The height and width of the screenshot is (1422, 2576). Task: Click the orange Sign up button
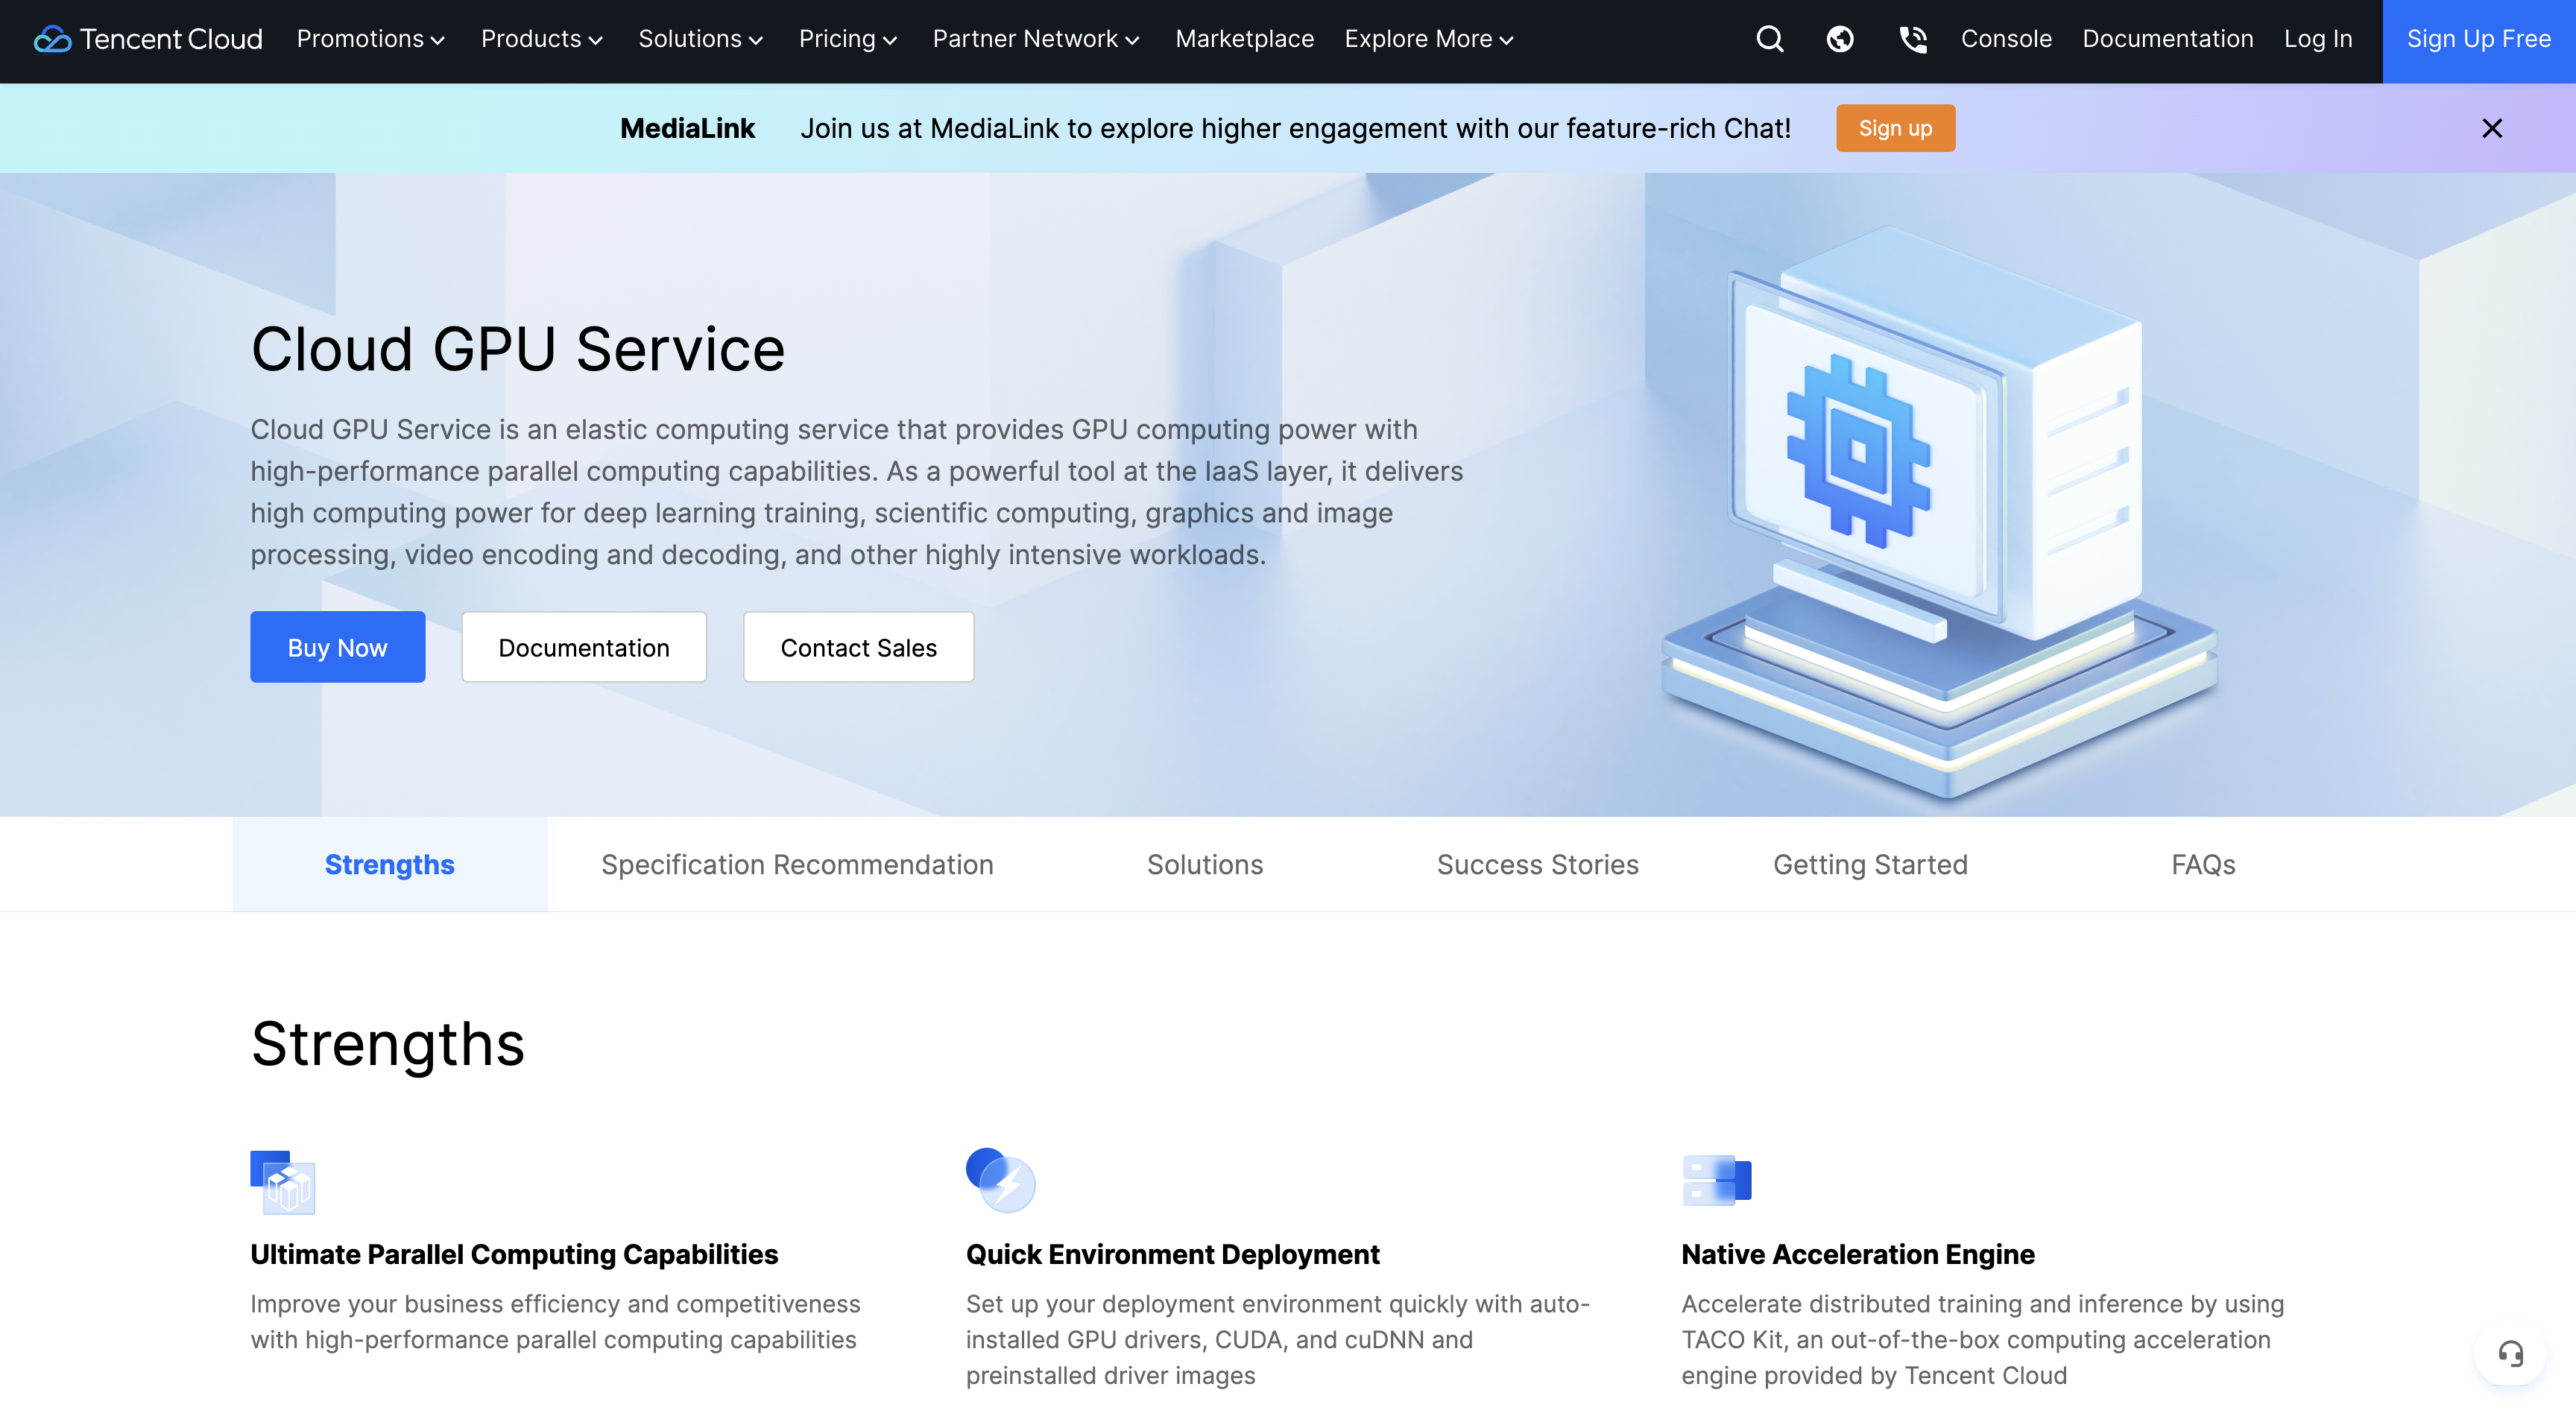1895,128
